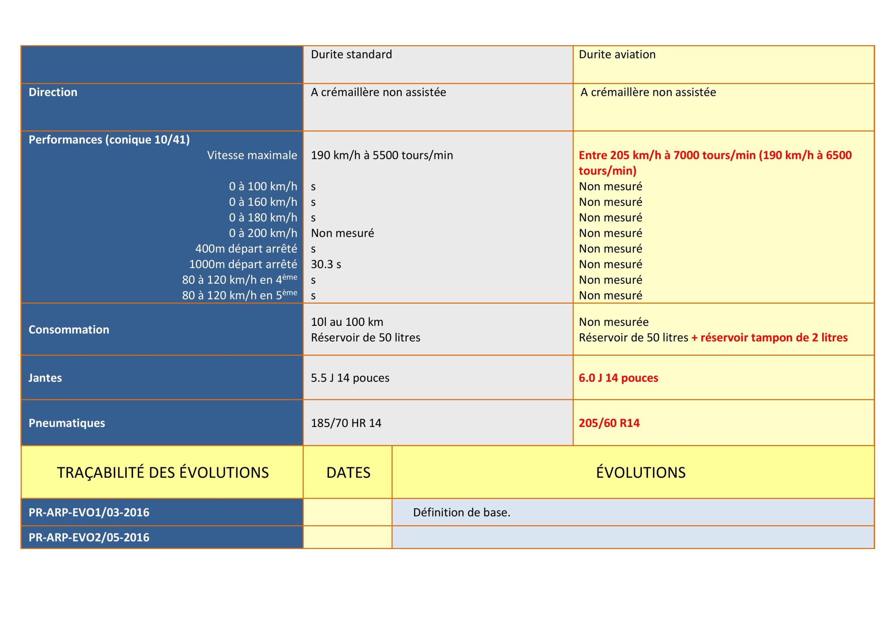Select the '185/70 HR 14' value
896x633 pixels.
click(346, 423)
